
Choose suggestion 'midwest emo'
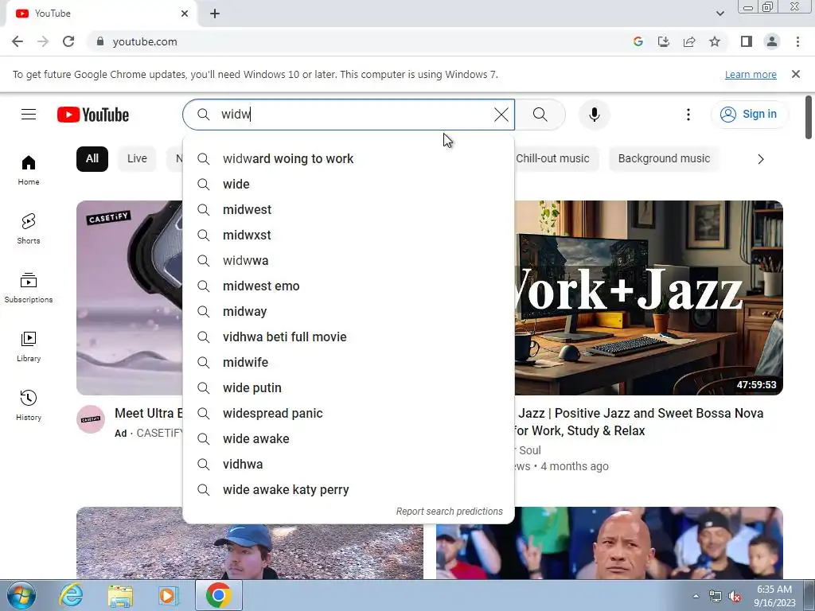(349, 286)
